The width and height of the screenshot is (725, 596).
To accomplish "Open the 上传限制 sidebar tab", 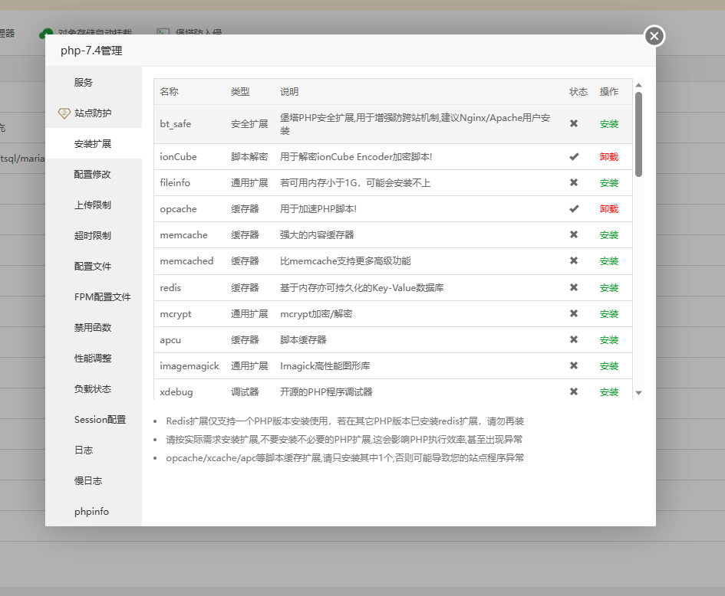I will click(93, 205).
